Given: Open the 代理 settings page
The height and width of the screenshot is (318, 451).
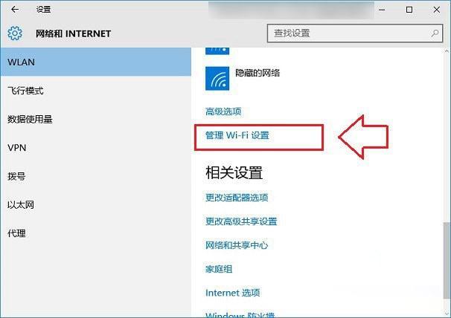Looking at the screenshot, I should click(x=16, y=233).
